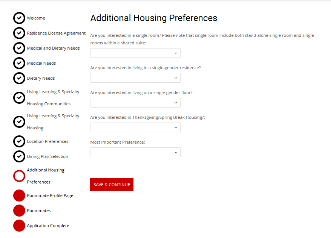The height and width of the screenshot is (238, 331).
Task: Open the single-gender floor dropdown
Action: pos(135,103)
